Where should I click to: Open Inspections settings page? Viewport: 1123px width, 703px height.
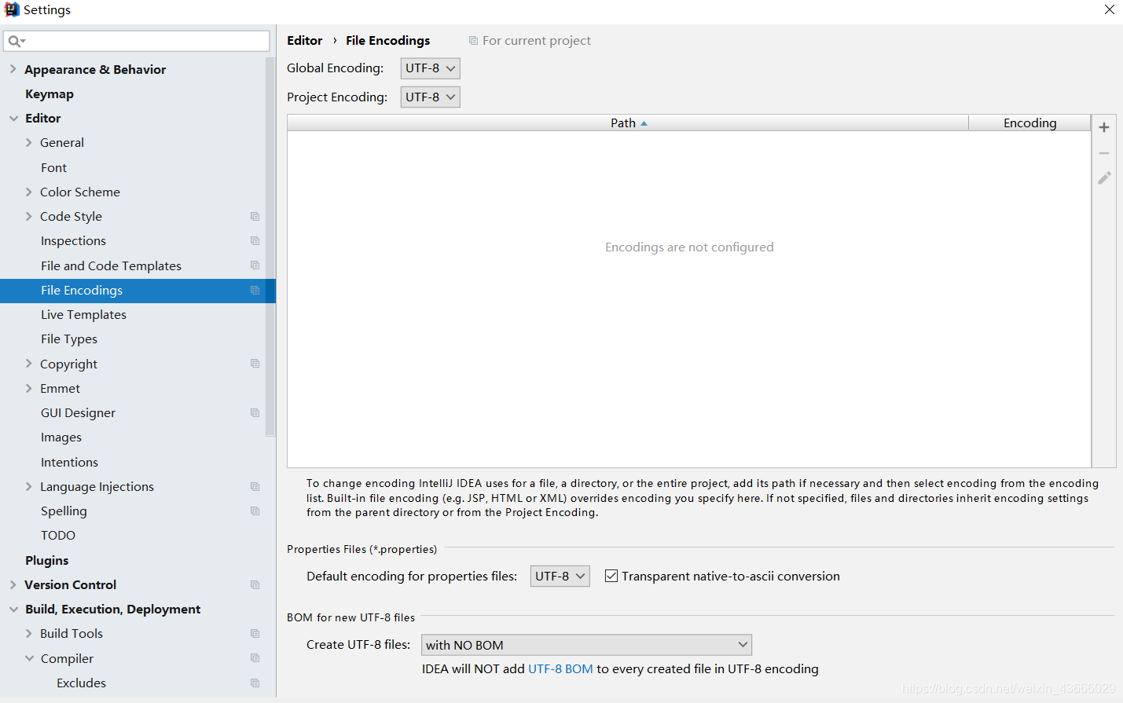coord(73,240)
